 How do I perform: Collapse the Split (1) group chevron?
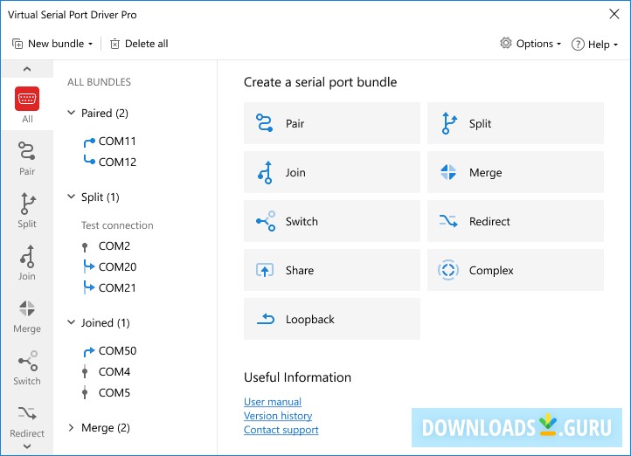tap(72, 197)
